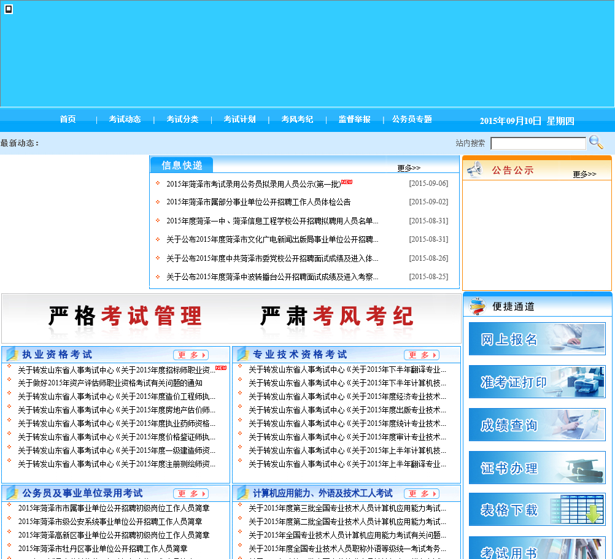Image resolution: width=615 pixels, height=559 pixels.
Task: Open 考试动态 navigation item
Action: coord(125,119)
